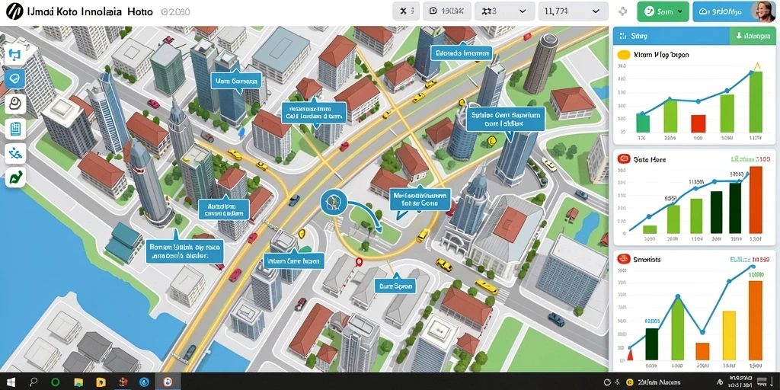Image resolution: width=780 pixels, height=390 pixels.
Task: Click the tall green bar in first chart
Action: [x=756, y=102]
